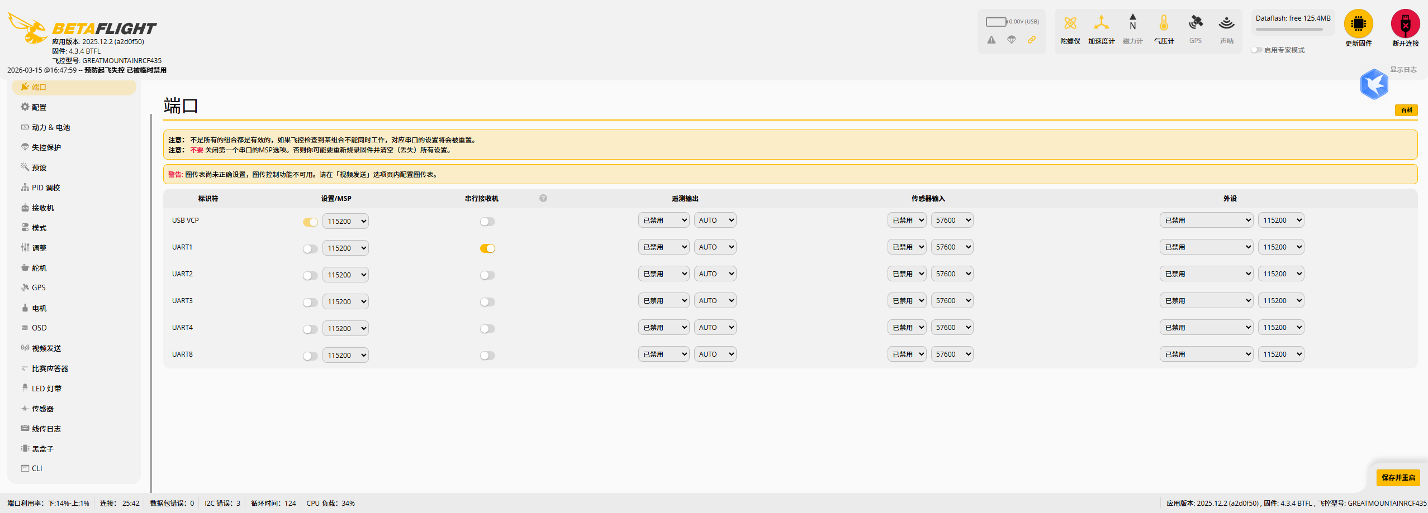Click the Dataflash free space progress bar
Screen dimensions: 1428x513
point(1289,30)
